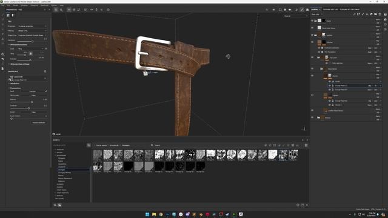
Task: Adjust the Contrast slider handle
Action: click(x=28, y=108)
